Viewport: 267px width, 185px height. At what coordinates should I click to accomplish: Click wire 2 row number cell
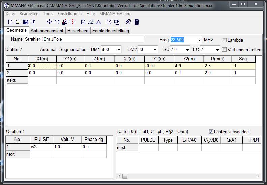pyautogui.click(x=17, y=73)
